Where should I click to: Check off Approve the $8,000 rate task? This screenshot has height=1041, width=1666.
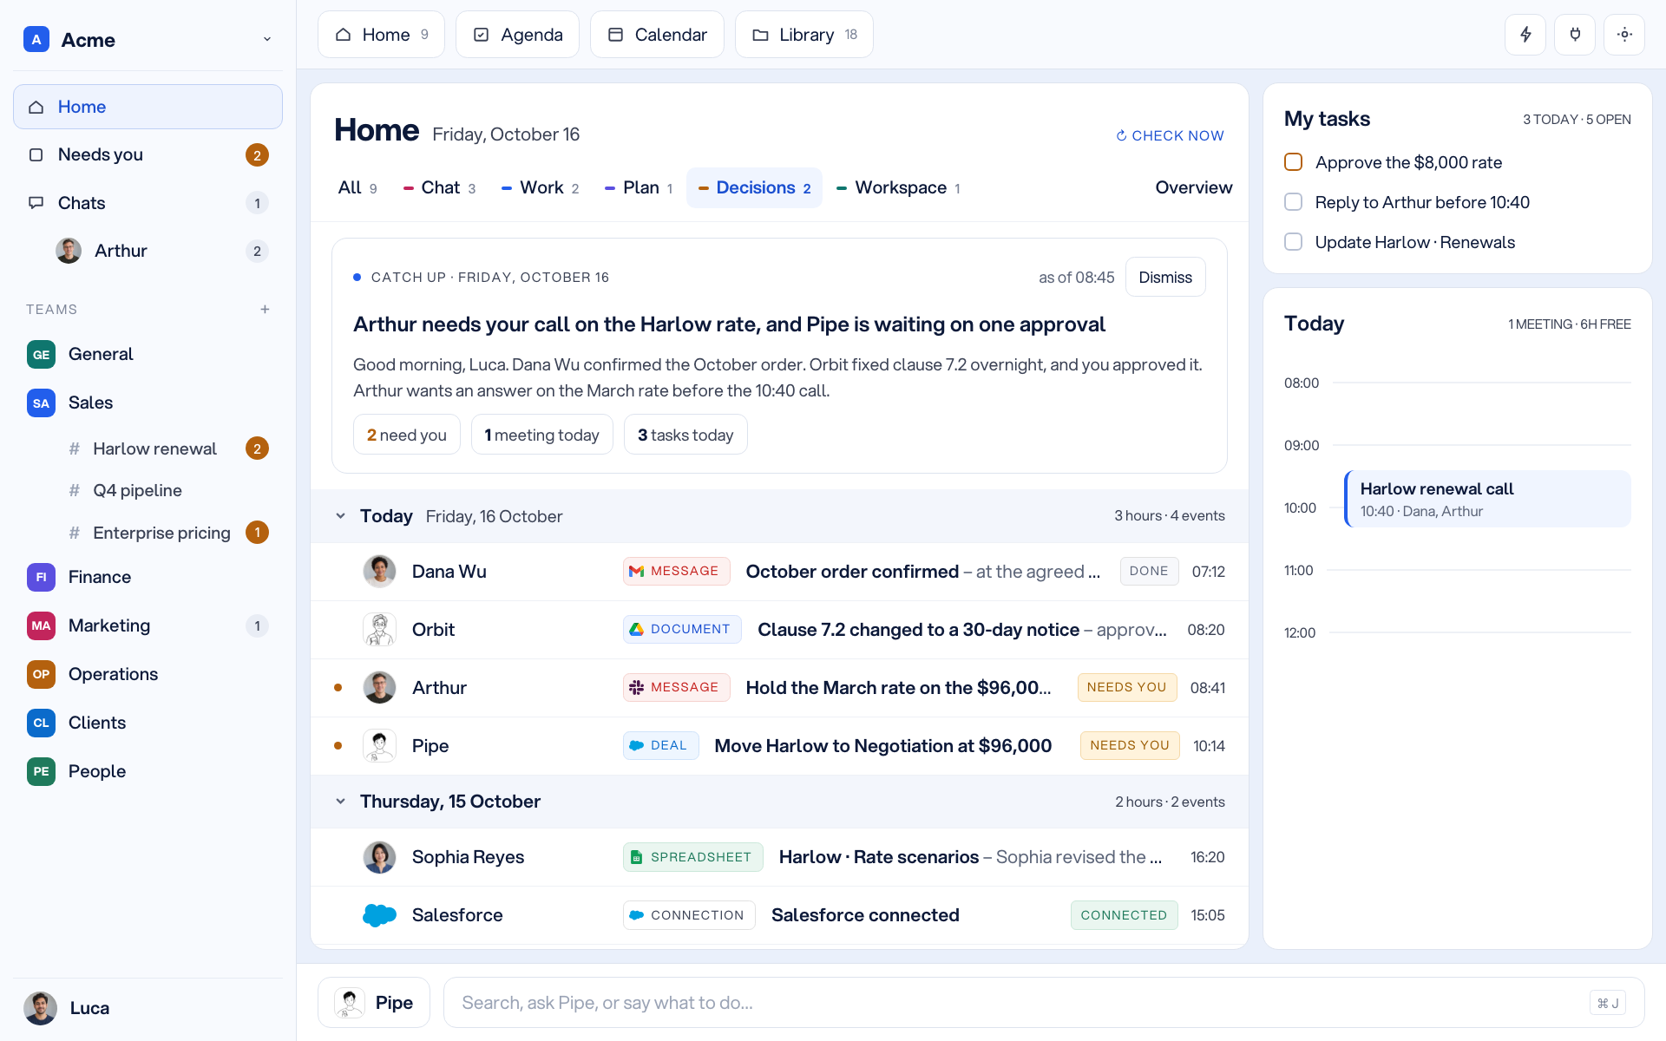click(x=1293, y=162)
